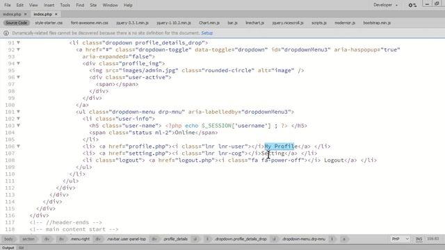The height and width of the screenshot is (250, 445).
Task: Open the Help menu
Action: pos(128,5)
